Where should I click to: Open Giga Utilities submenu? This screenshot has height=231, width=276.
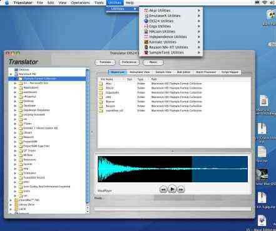pyautogui.click(x=171, y=26)
